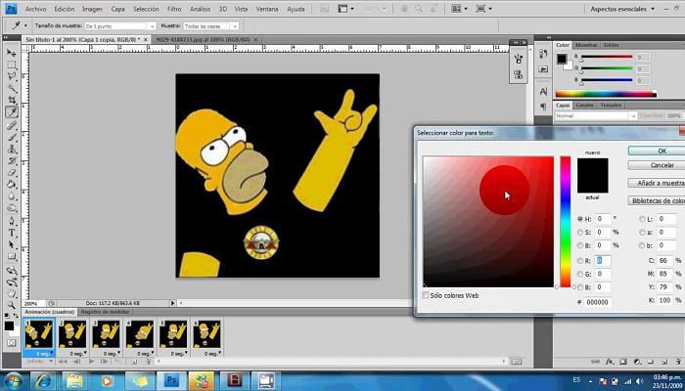Select the Move tool
This screenshot has height=391, width=685.
pyautogui.click(x=12, y=53)
